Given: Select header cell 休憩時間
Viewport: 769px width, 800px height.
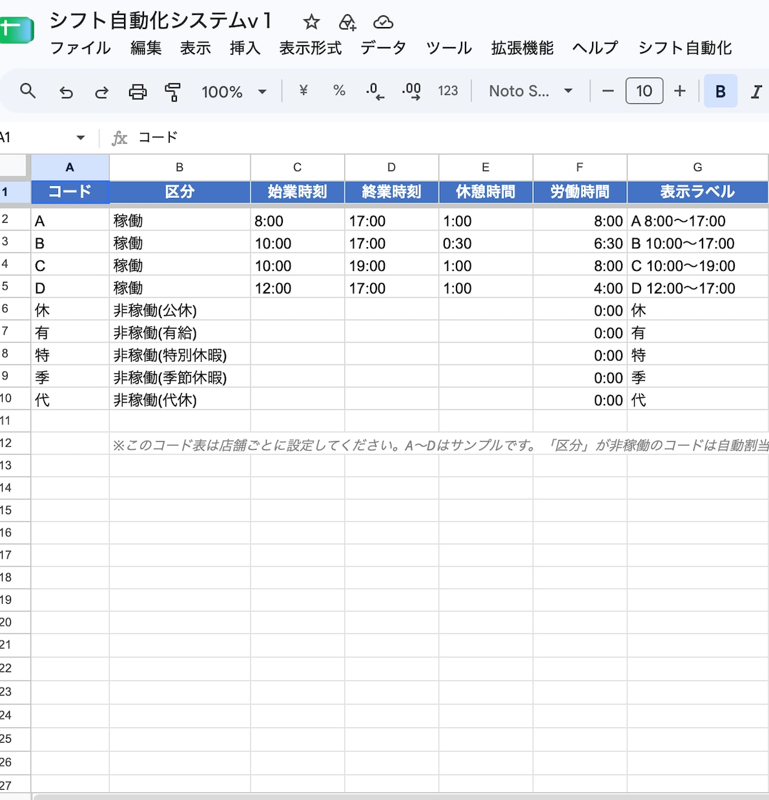Looking at the screenshot, I should pos(486,192).
